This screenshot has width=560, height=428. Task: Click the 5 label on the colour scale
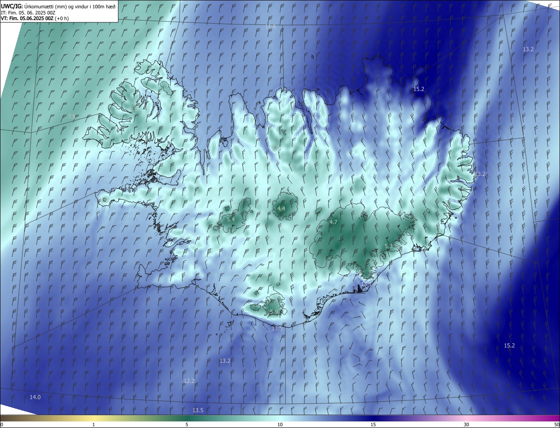point(187,424)
